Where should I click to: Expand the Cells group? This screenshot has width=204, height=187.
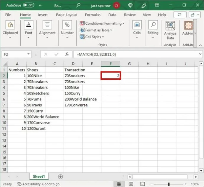coord(137,29)
